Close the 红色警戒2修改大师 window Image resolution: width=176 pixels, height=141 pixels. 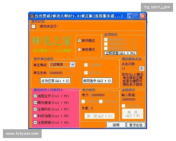[x=143, y=16]
